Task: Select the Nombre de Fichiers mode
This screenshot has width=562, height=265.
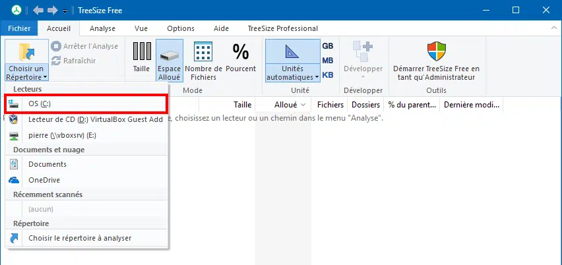Action: coord(203,60)
